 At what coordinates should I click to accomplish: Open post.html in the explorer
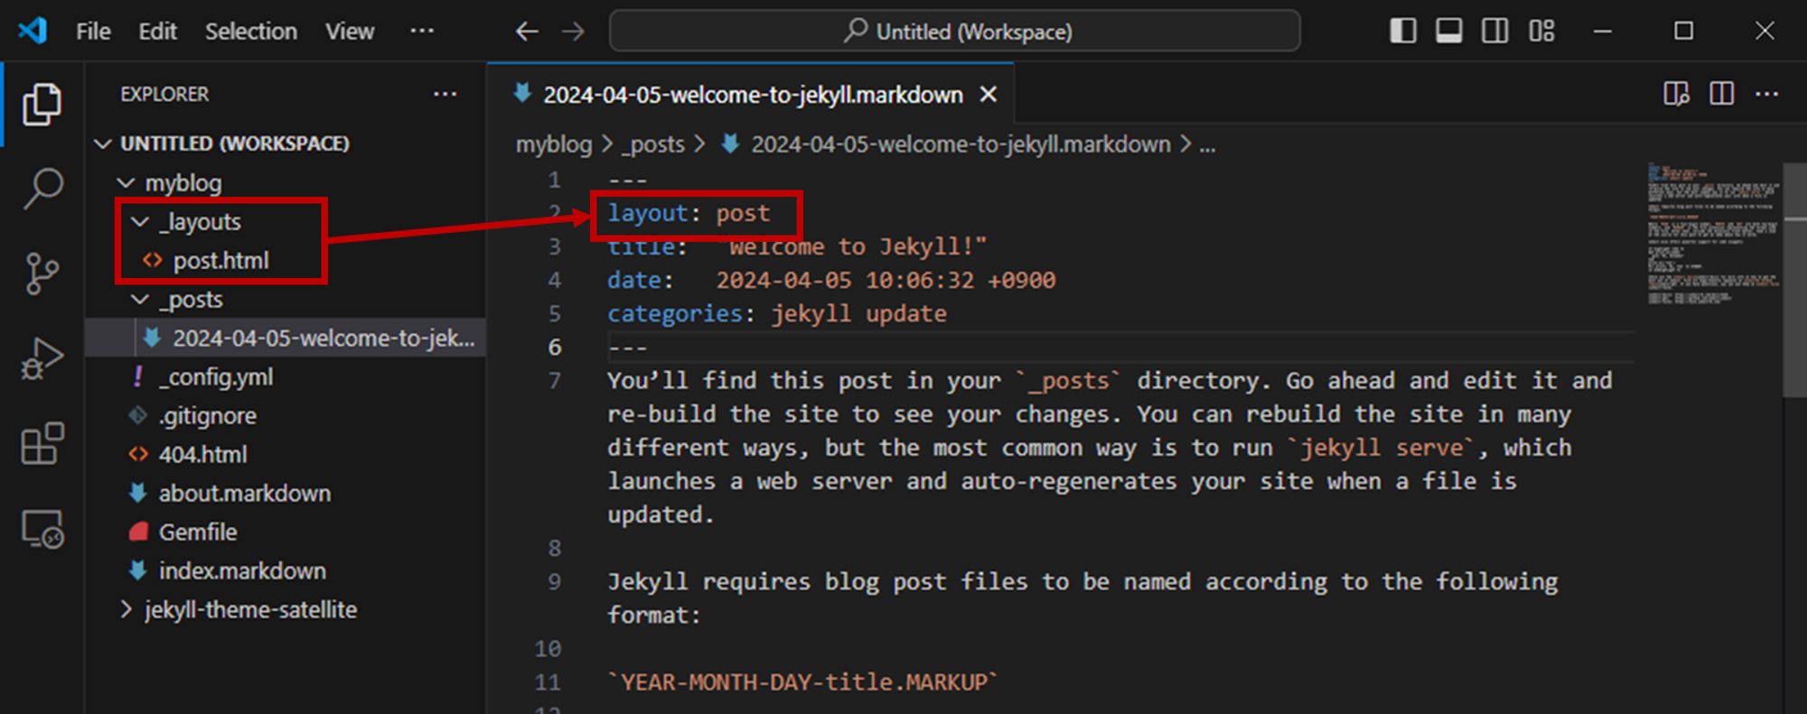[220, 261]
